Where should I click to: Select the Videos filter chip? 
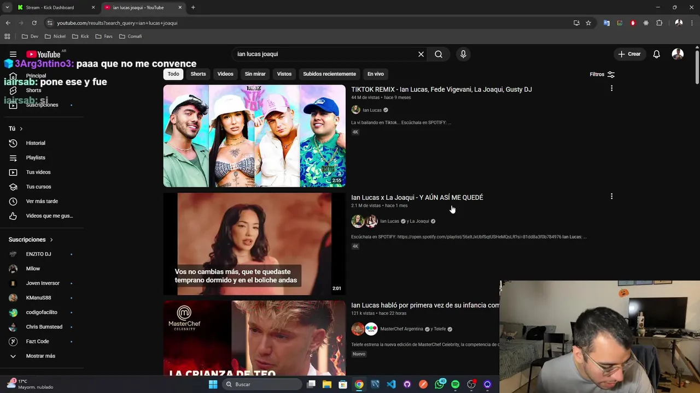(225, 74)
